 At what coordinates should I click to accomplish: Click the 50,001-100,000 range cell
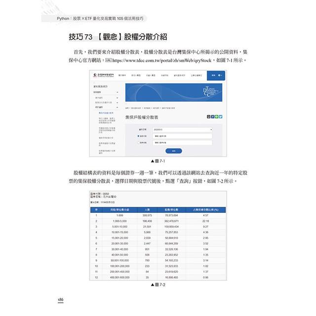click(119, 261)
